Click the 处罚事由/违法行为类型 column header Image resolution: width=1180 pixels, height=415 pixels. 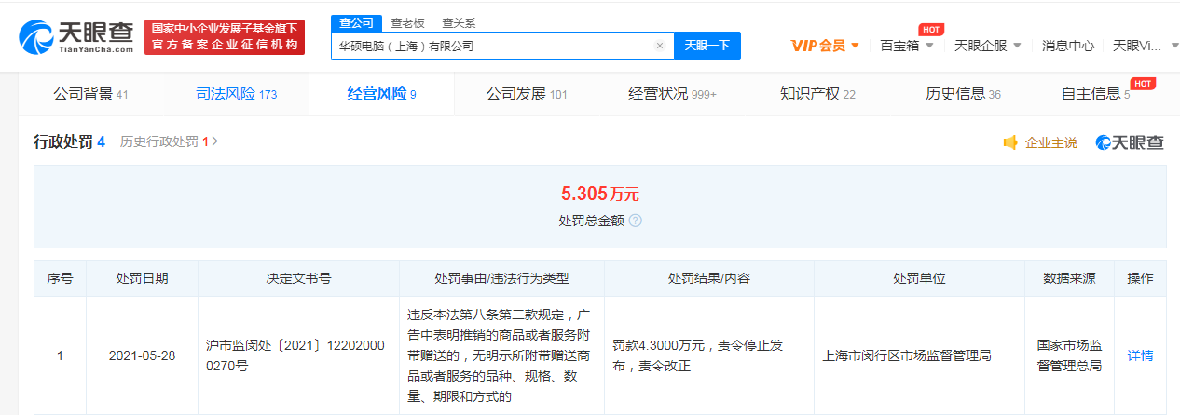click(x=501, y=278)
